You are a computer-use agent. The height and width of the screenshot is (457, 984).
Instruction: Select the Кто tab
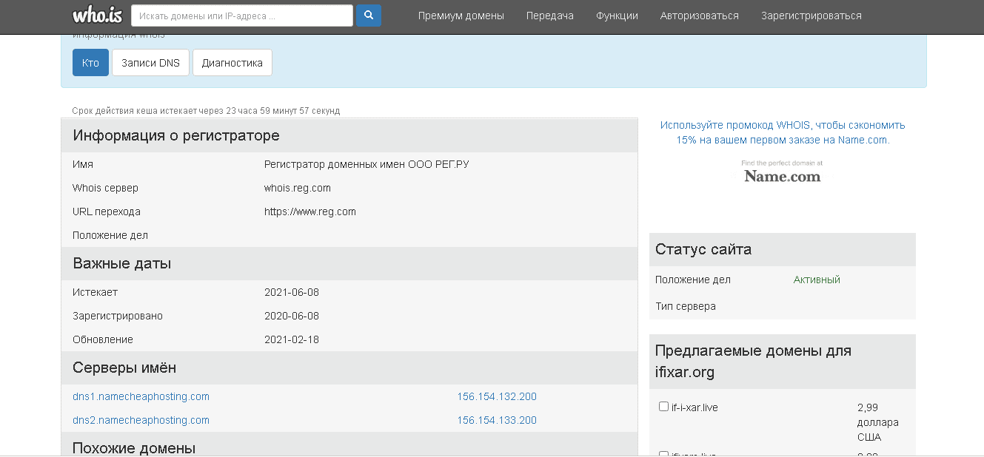point(90,62)
